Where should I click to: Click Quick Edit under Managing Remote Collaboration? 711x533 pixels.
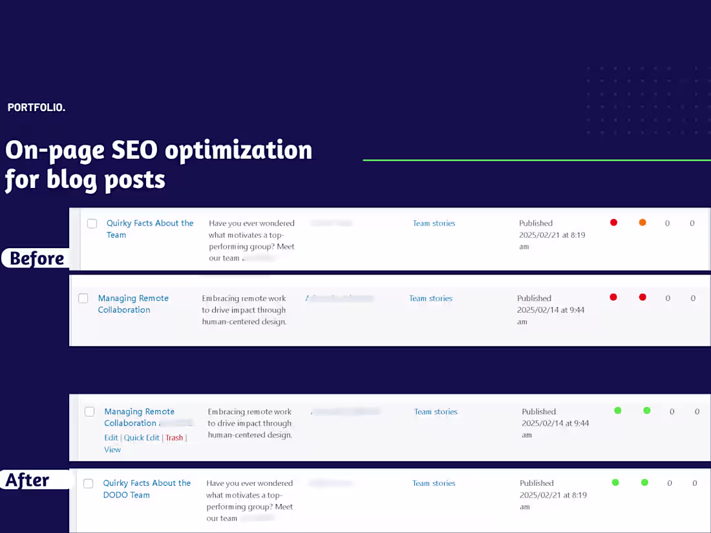coord(142,437)
